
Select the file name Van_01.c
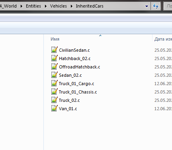(68, 109)
